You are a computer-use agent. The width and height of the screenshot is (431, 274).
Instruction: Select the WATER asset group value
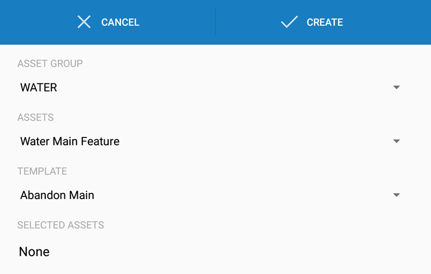coord(39,88)
